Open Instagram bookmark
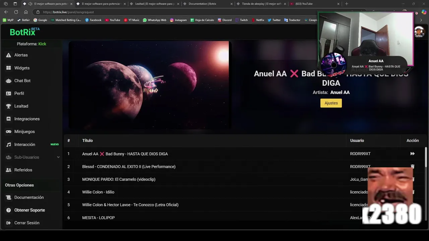 (x=178, y=20)
